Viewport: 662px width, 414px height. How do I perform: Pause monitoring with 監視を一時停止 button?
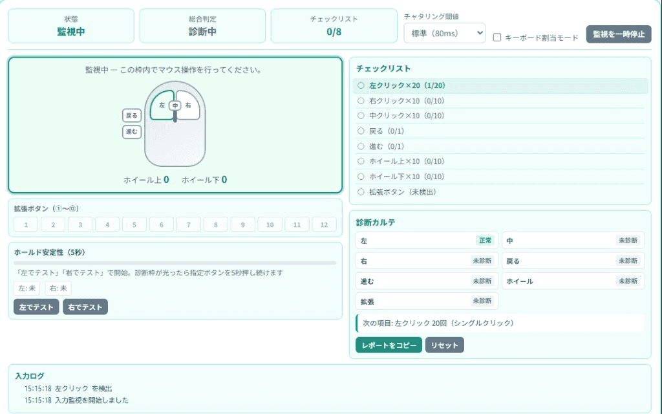coord(619,34)
